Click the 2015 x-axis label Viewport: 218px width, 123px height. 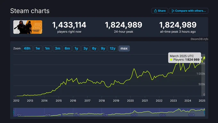(59, 101)
